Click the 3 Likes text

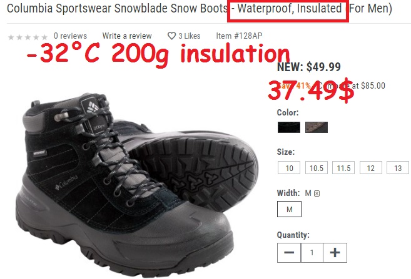click(x=190, y=36)
